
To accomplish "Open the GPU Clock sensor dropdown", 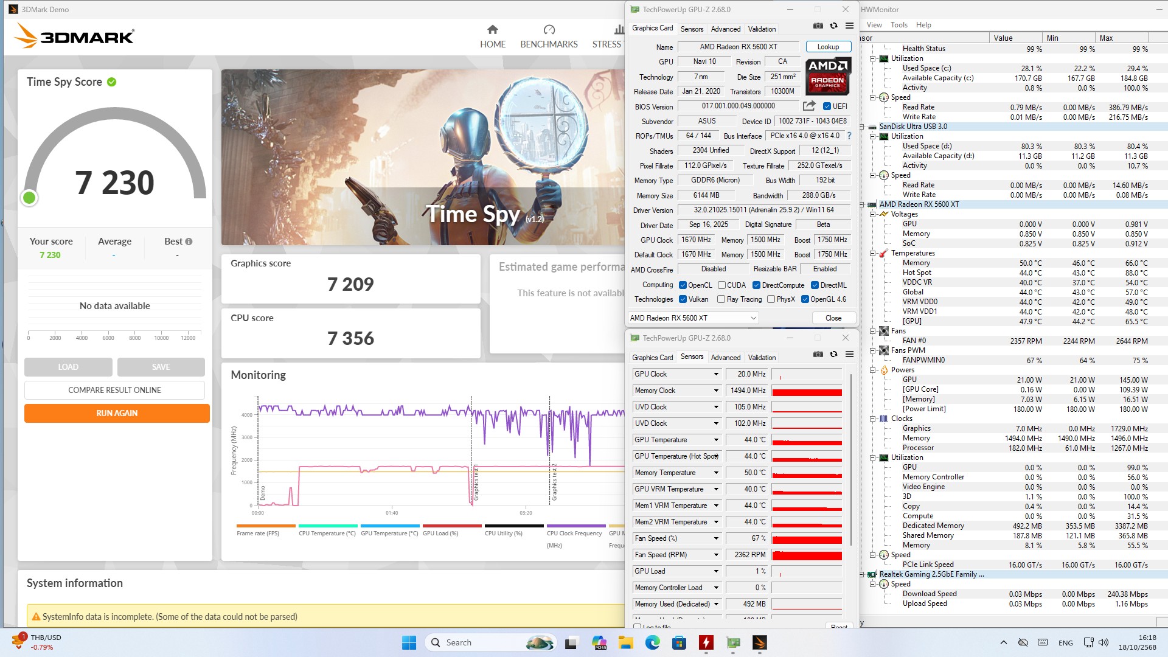I will pyautogui.click(x=716, y=374).
